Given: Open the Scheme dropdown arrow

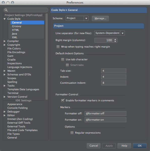Looking at the screenshot, I should click(86, 18).
